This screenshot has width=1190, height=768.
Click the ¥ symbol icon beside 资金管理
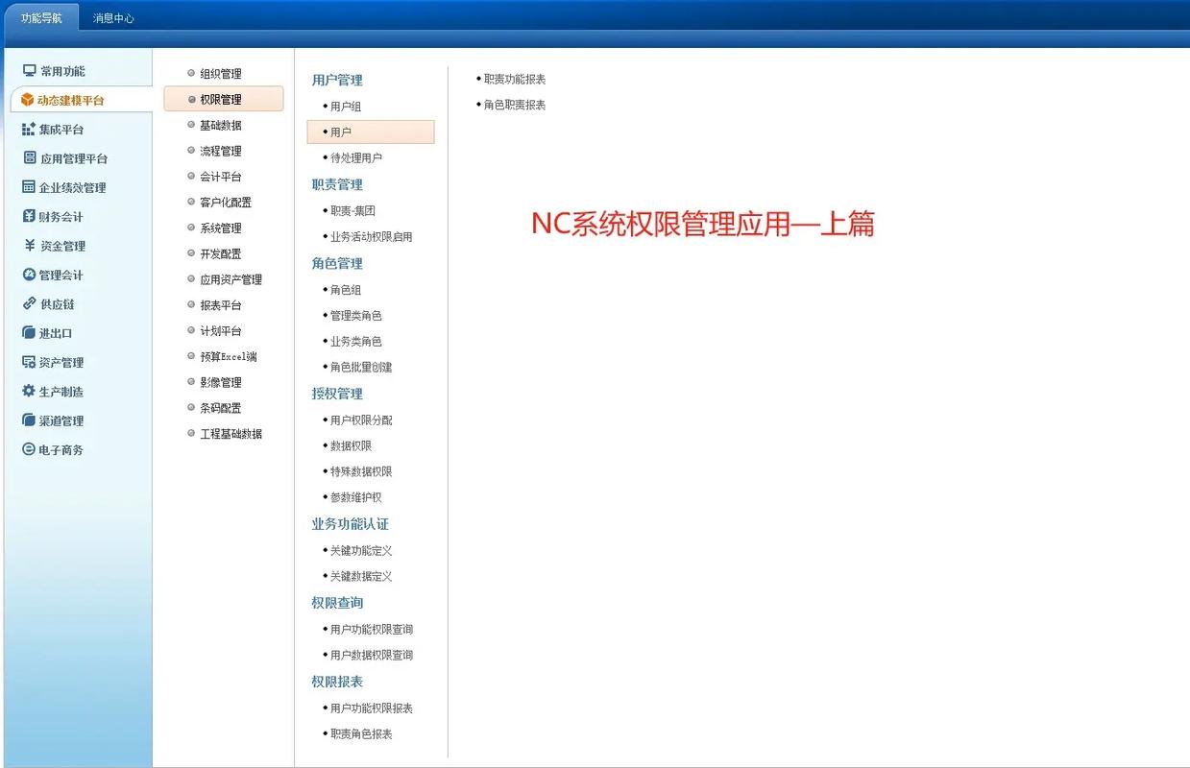coord(30,246)
